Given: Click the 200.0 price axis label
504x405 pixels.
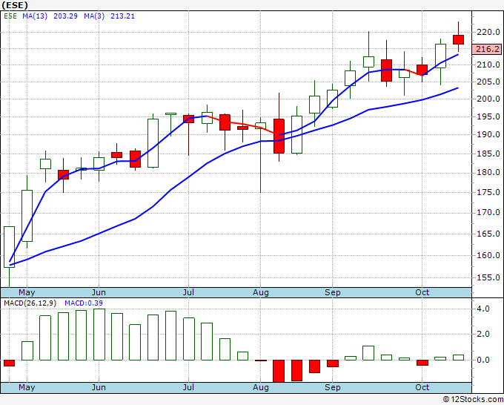Looking at the screenshot, I should coord(488,99).
